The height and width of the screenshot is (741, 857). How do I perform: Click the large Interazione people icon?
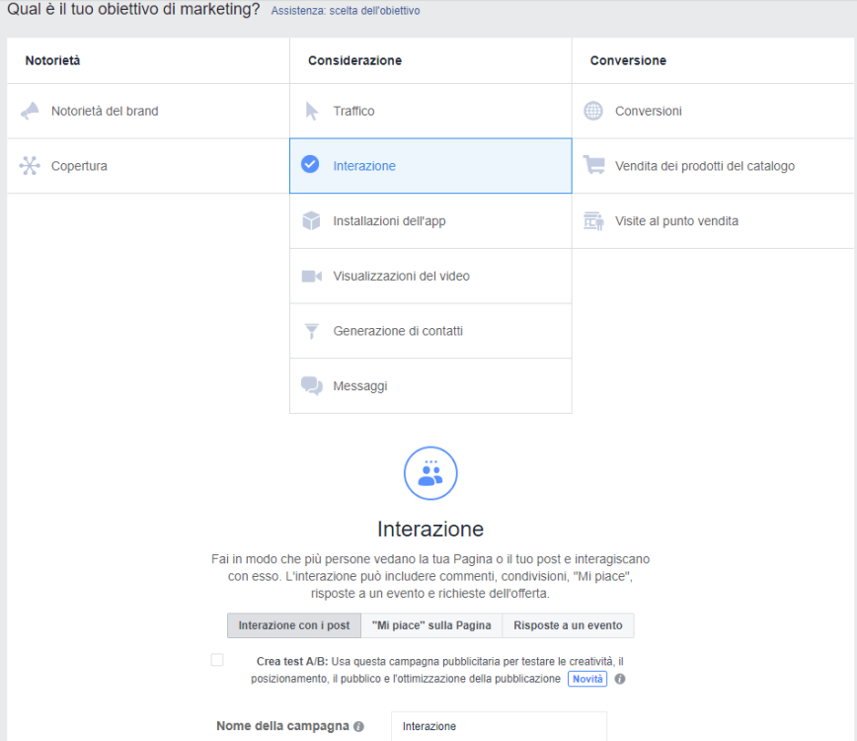click(x=429, y=472)
